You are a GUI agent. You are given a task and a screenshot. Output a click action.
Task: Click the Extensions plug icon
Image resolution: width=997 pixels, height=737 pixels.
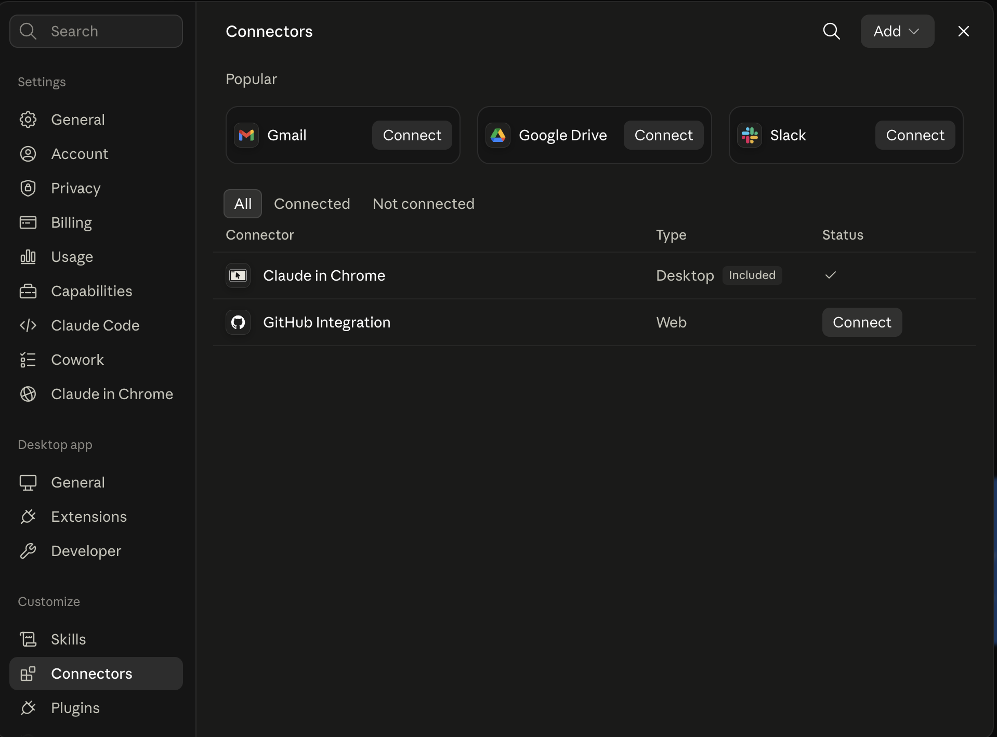28,517
